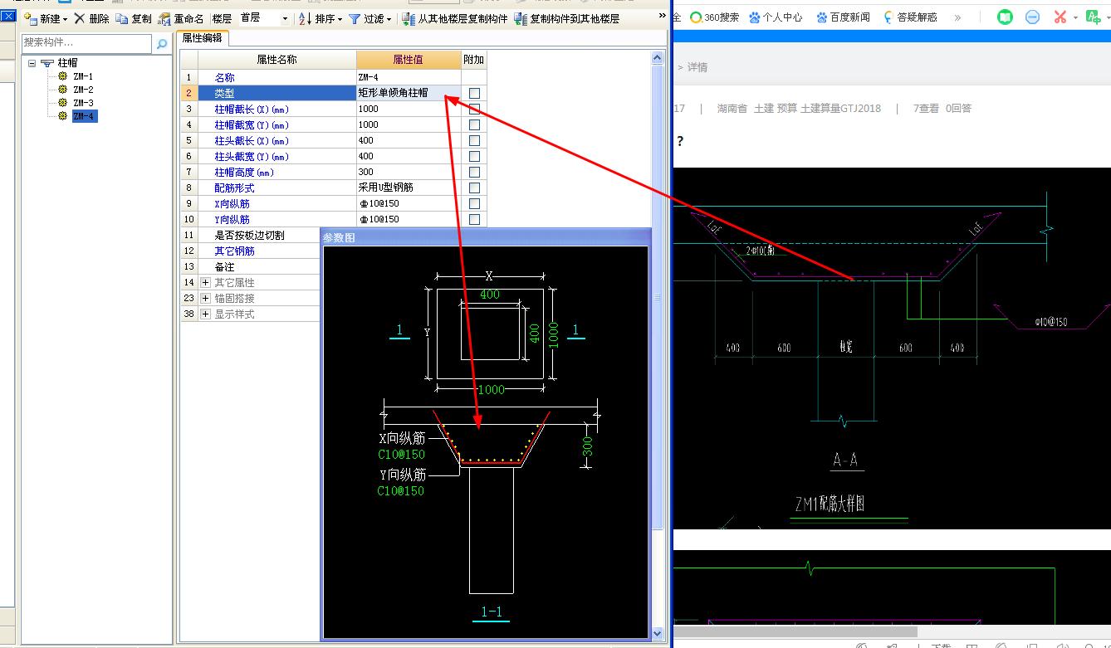Tick the 附加 checkbox for 柱帽高度 row
The height and width of the screenshot is (648, 1111).
tap(474, 172)
